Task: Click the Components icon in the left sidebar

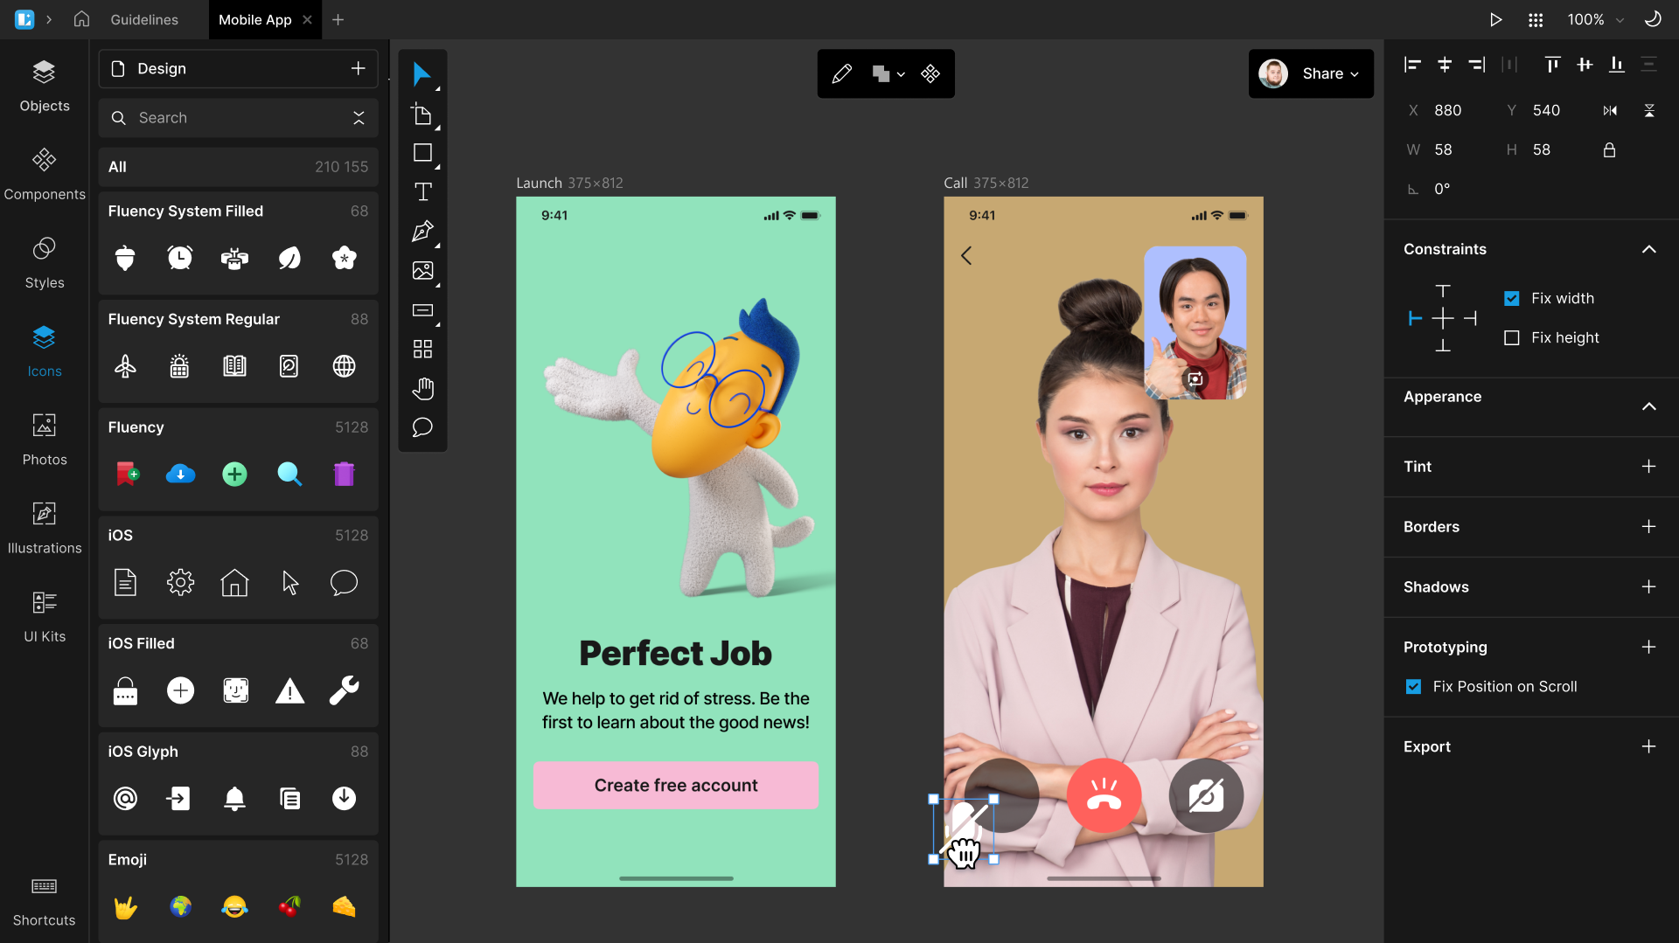Action: click(x=44, y=171)
